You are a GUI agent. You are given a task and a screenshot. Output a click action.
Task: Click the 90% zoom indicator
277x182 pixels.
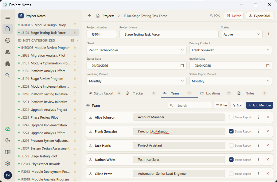click(215, 16)
